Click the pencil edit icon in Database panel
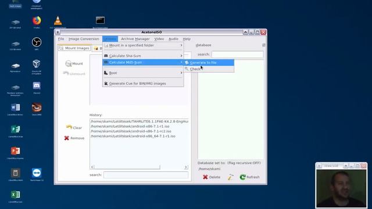 click(230, 177)
